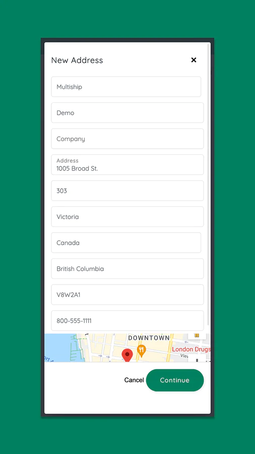
Task: Click the blue harbour water area on map
Action: [57, 348]
